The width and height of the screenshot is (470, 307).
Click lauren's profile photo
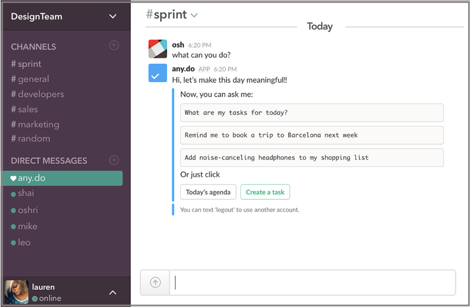(x=16, y=292)
